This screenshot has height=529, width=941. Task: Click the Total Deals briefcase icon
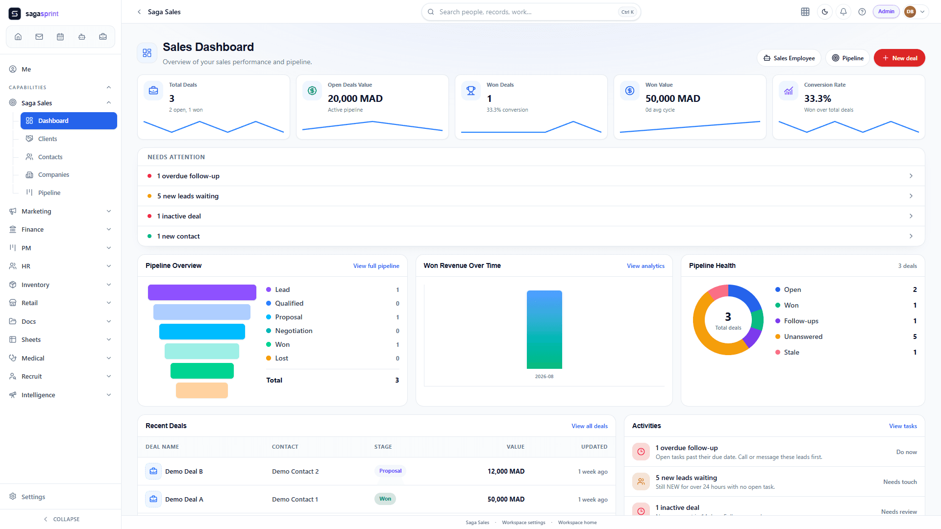(x=153, y=91)
